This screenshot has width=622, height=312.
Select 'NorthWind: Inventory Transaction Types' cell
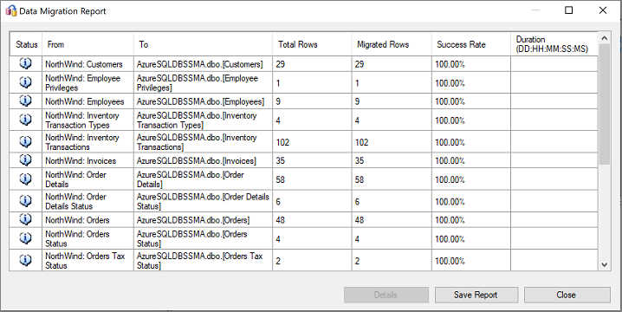click(x=87, y=120)
